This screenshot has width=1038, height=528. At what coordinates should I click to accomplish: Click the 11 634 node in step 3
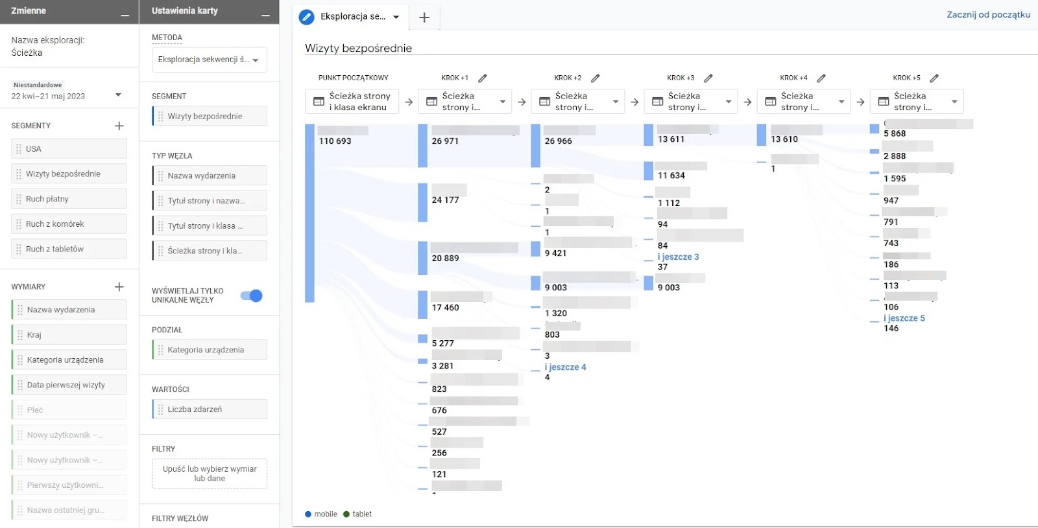(x=649, y=171)
